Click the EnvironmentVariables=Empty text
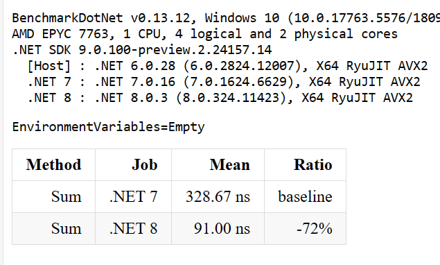Viewport: 440px width, 265px height. click(x=108, y=127)
